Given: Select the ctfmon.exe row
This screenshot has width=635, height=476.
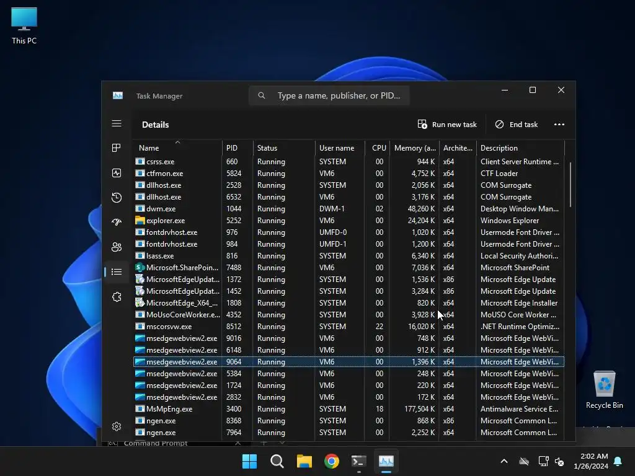Looking at the screenshot, I should click(x=349, y=174).
